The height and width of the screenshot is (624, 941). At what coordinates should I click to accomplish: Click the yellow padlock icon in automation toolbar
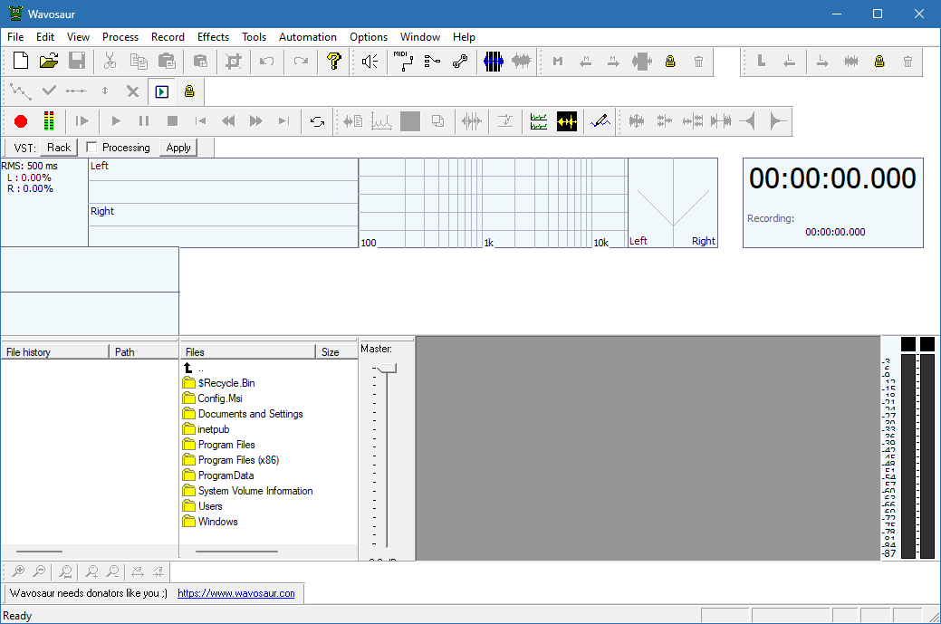coord(189,91)
